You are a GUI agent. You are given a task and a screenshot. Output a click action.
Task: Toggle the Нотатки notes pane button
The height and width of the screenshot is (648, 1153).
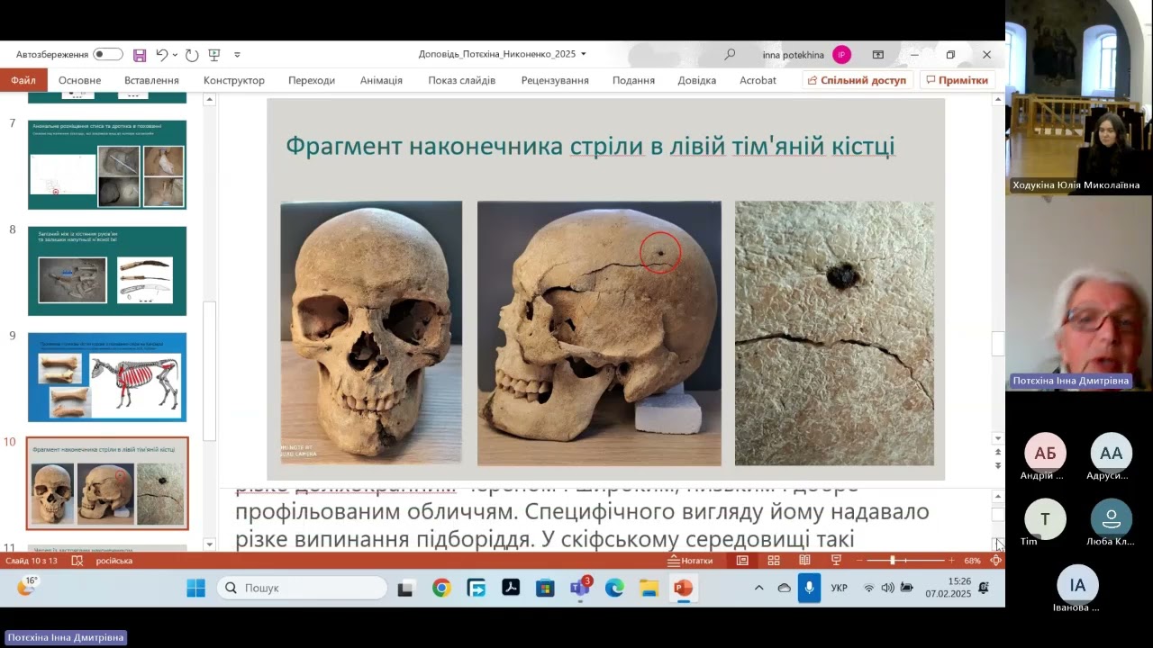click(x=690, y=561)
